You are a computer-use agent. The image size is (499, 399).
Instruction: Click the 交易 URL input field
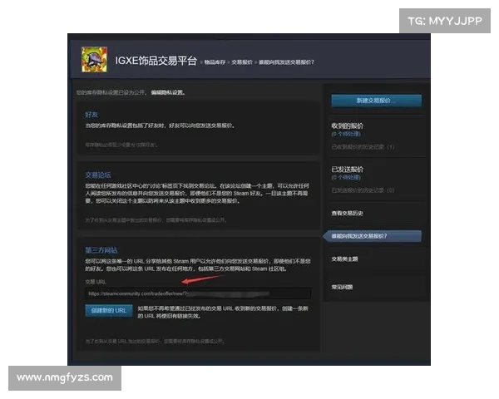coord(198,293)
